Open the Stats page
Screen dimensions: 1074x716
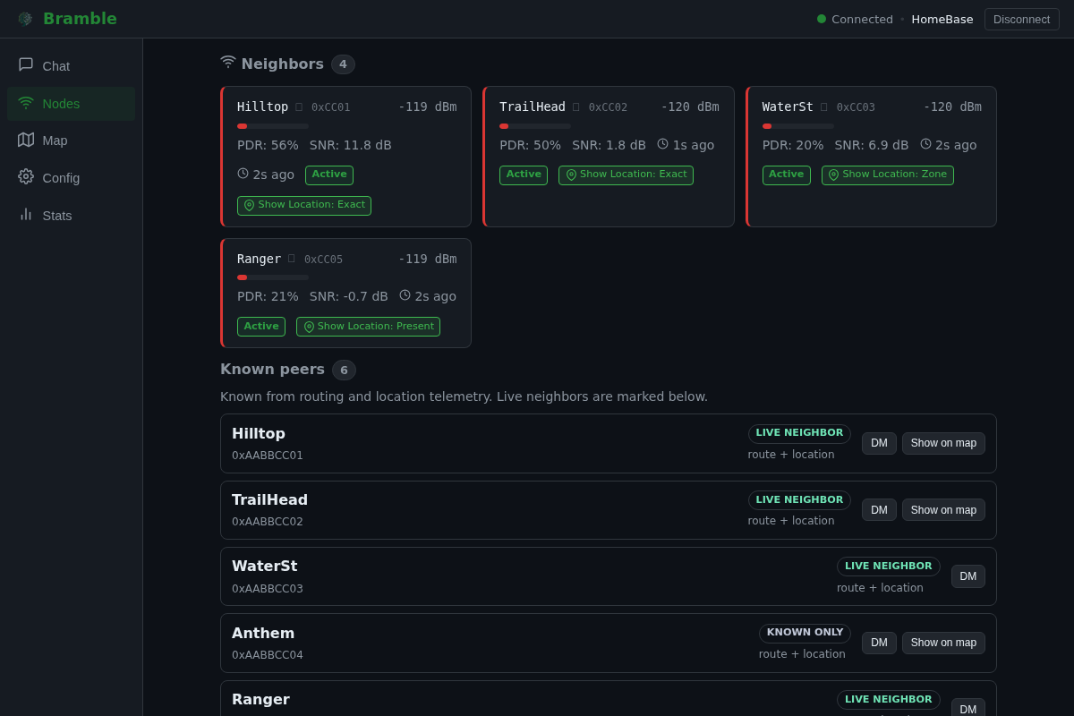(71, 216)
